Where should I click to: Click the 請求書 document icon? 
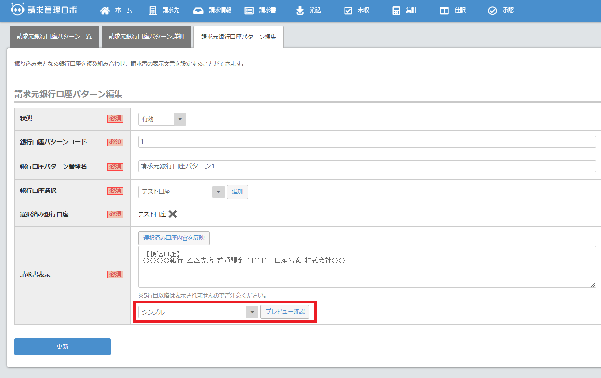[x=249, y=11]
